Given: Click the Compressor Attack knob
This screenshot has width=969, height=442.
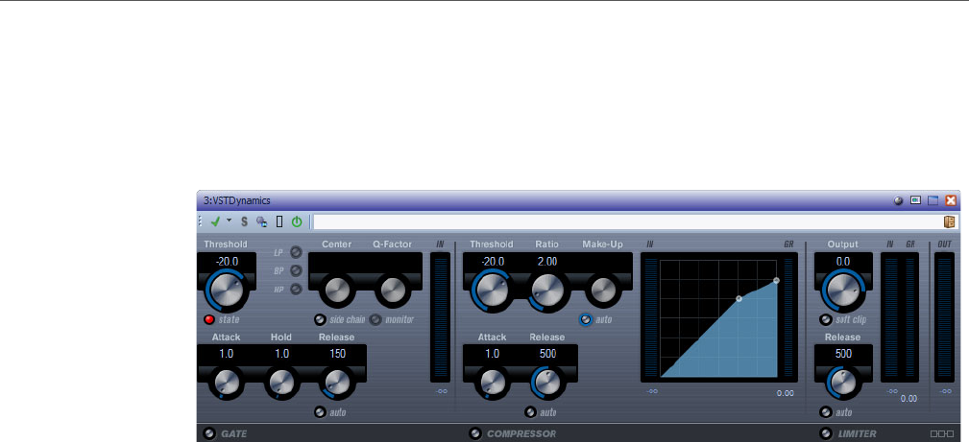Looking at the screenshot, I should pyautogui.click(x=492, y=383).
